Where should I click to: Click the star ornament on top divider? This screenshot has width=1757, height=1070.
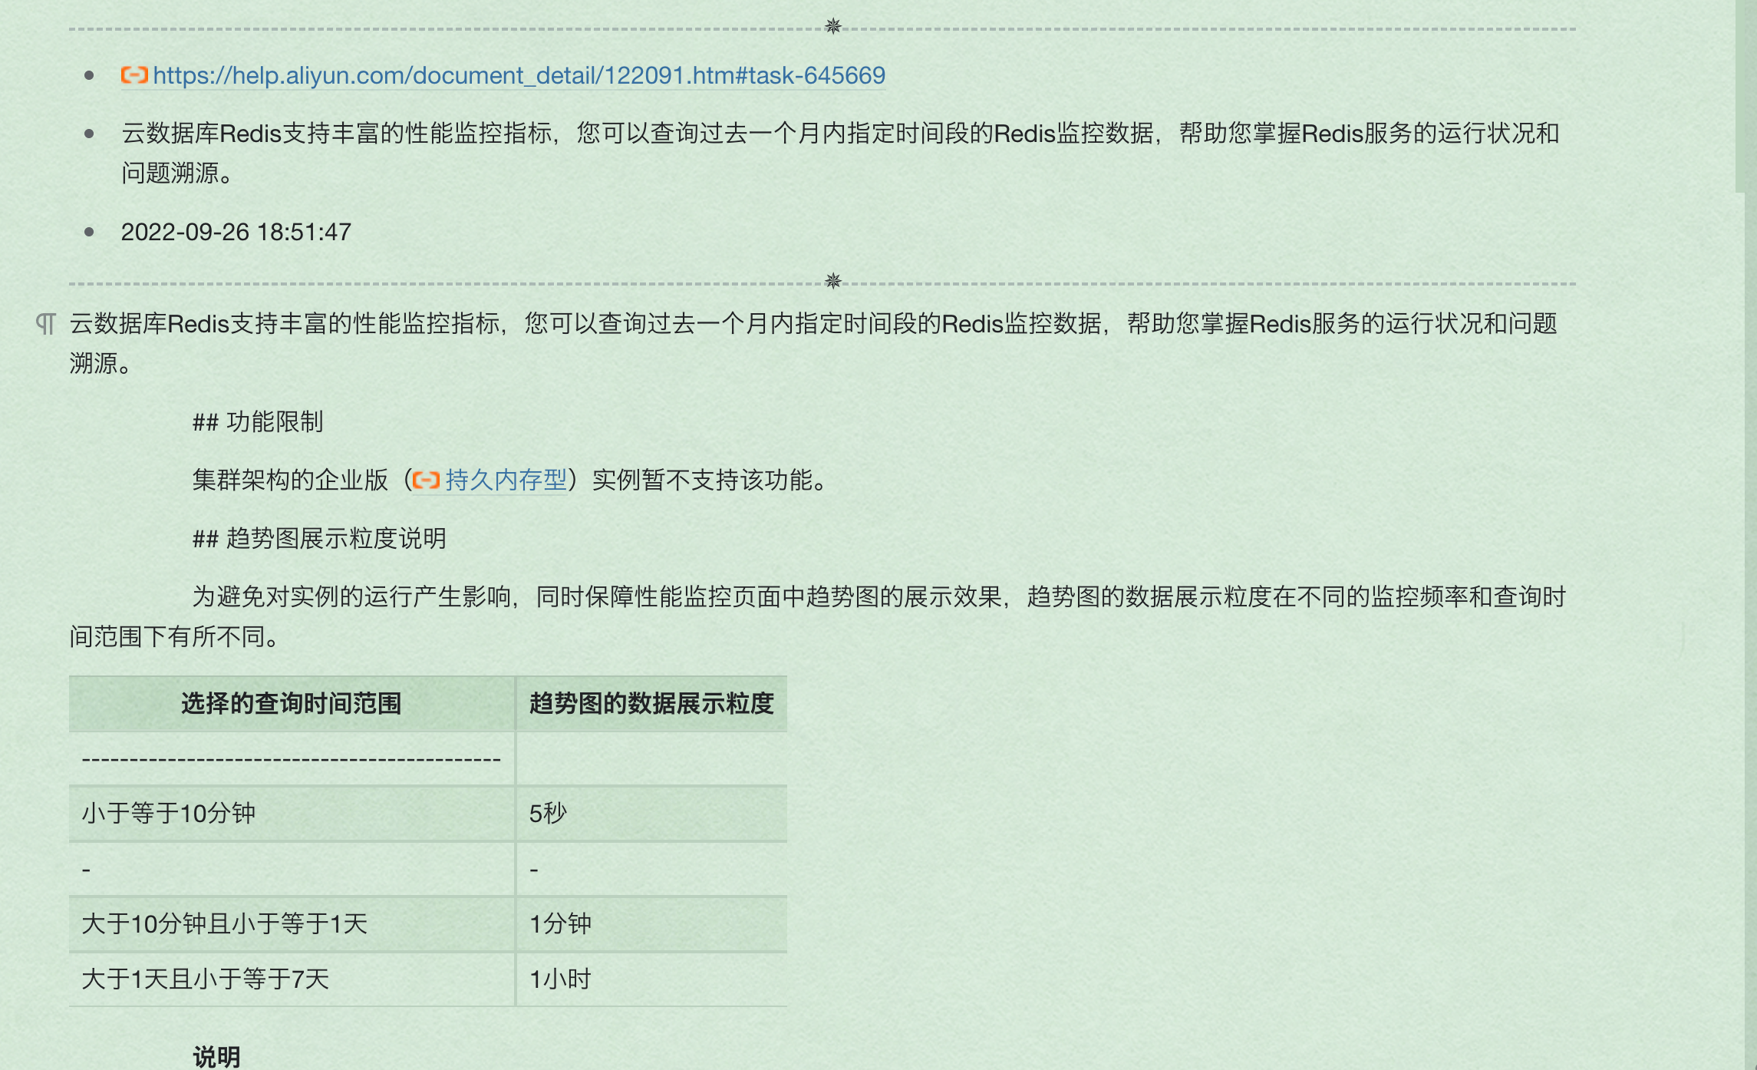[x=832, y=27]
